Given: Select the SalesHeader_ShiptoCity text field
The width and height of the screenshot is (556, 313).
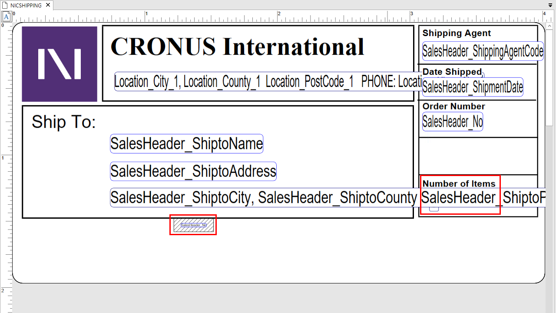Looking at the screenshot, I should [263, 198].
